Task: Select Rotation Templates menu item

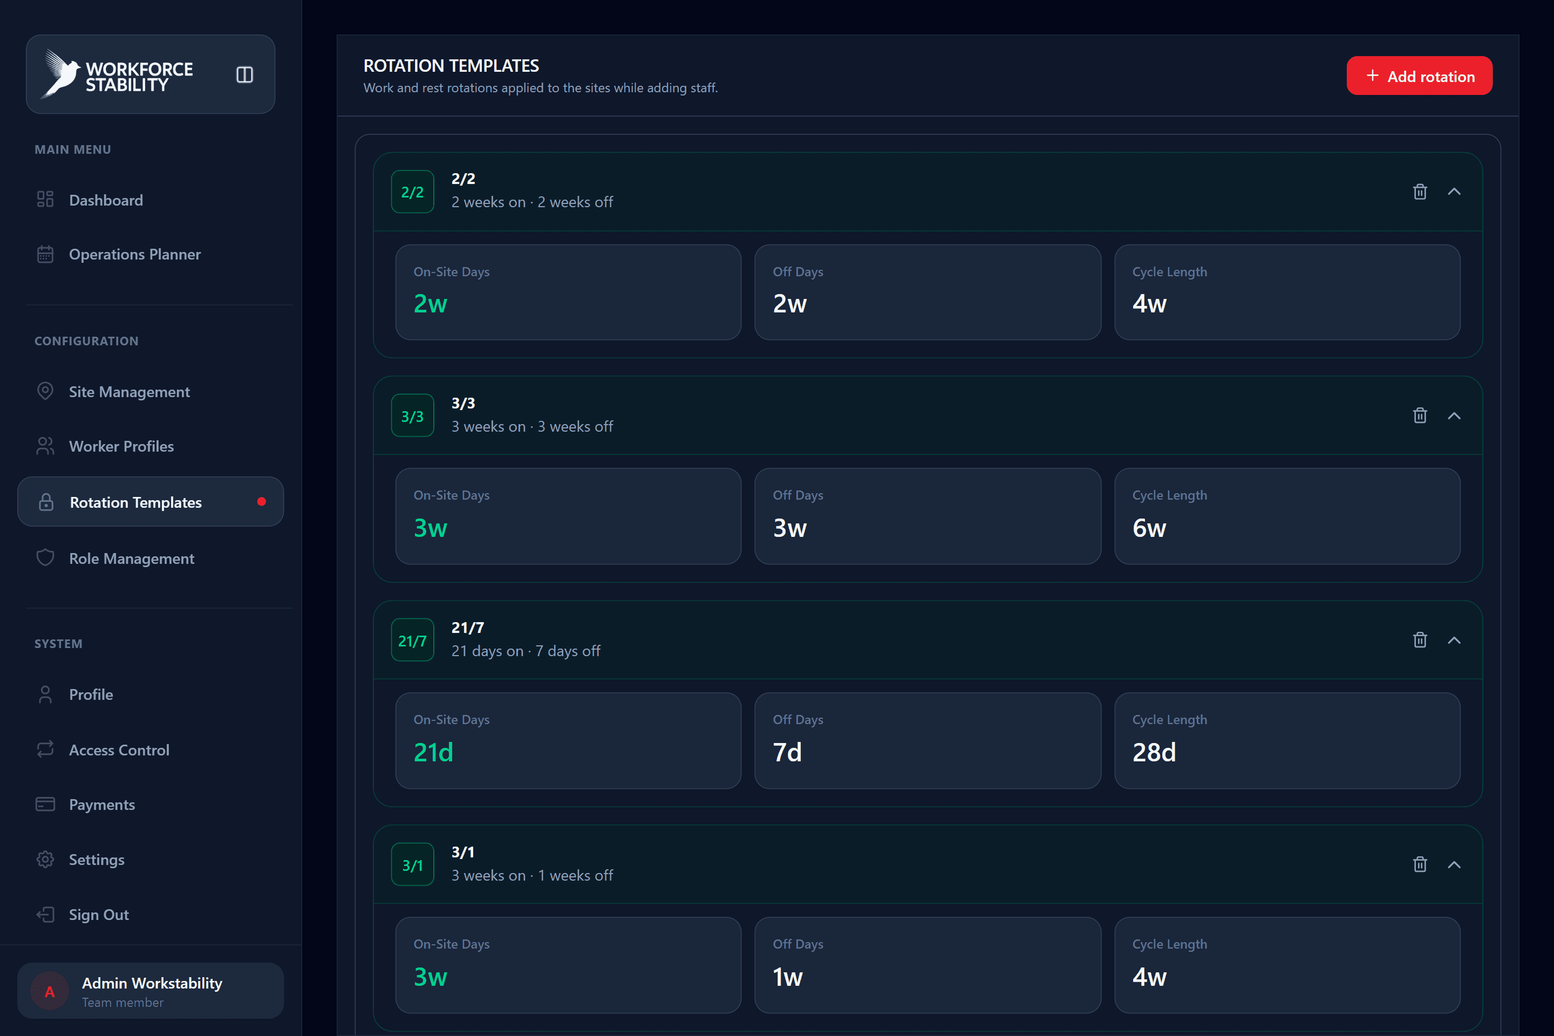Action: tap(151, 501)
